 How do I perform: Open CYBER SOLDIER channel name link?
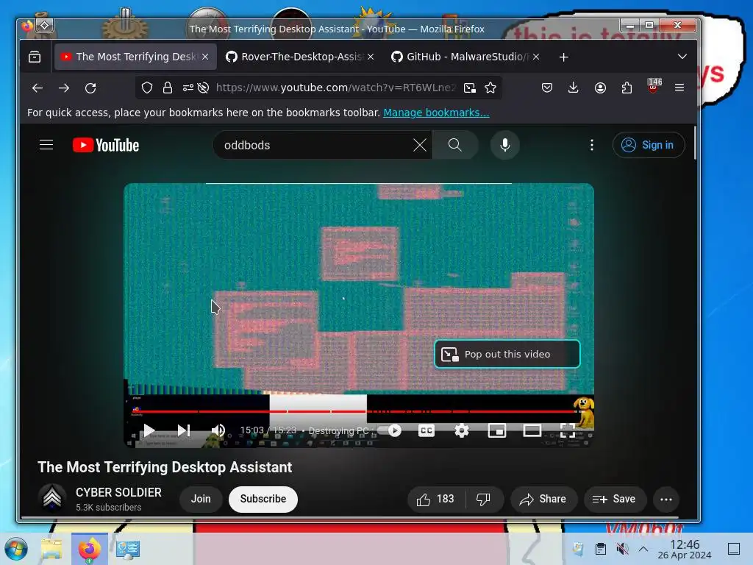pyautogui.click(x=118, y=492)
